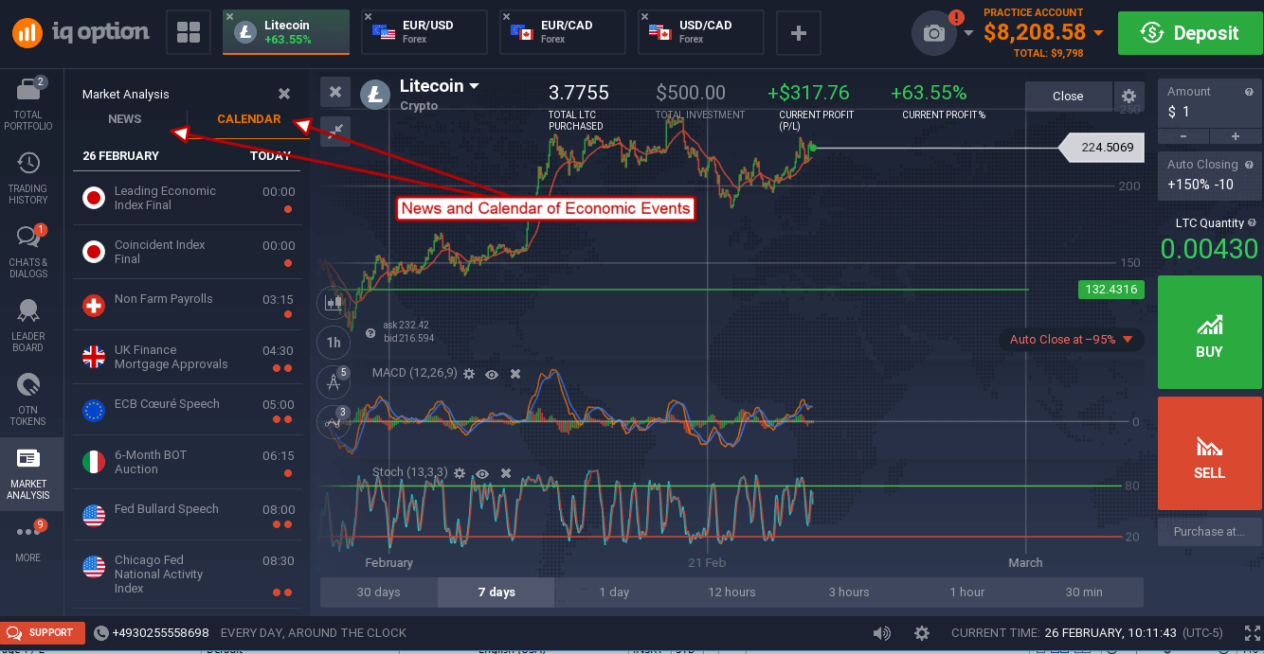1264x654 pixels.
Task: Open OTN Tokens section
Action: [28, 398]
